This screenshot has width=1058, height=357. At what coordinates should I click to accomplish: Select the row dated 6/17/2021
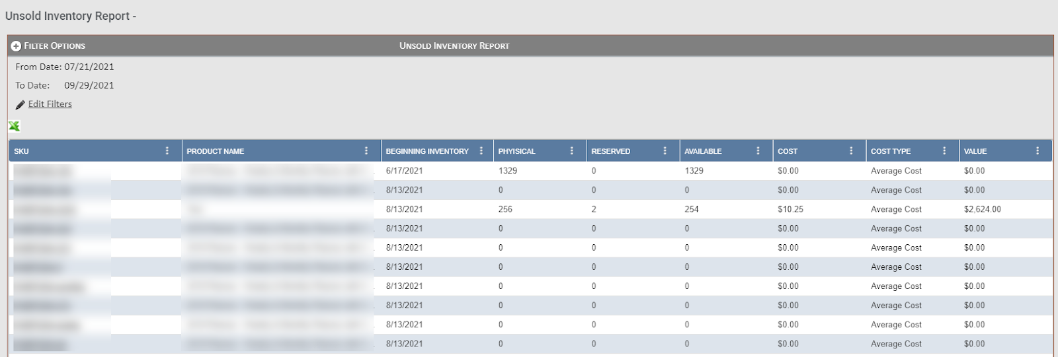404,171
